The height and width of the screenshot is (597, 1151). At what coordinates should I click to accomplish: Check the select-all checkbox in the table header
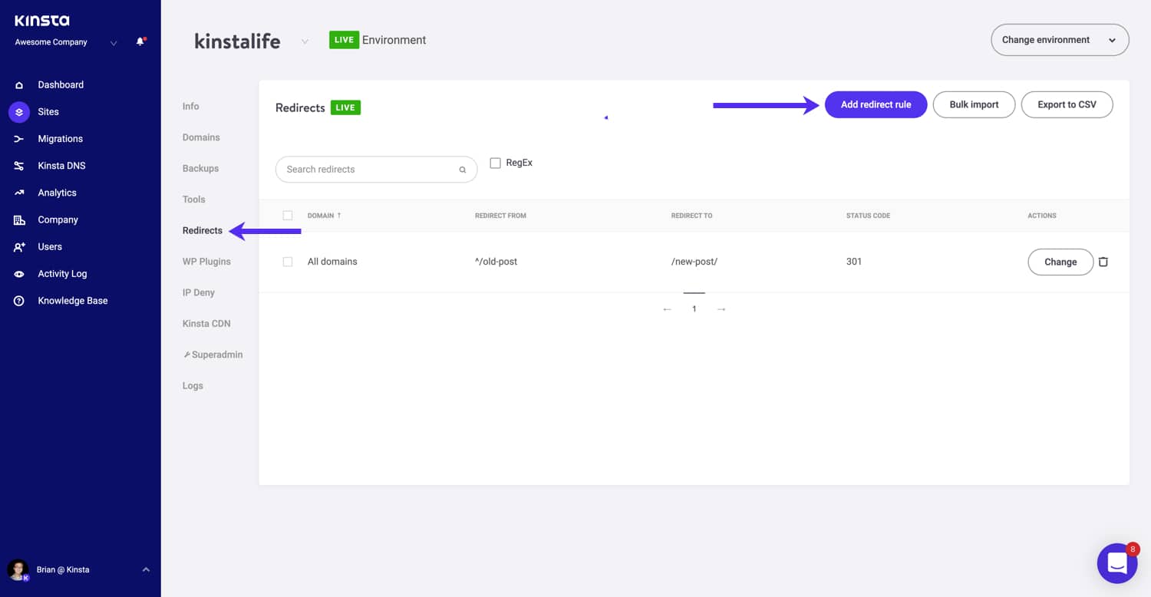288,215
